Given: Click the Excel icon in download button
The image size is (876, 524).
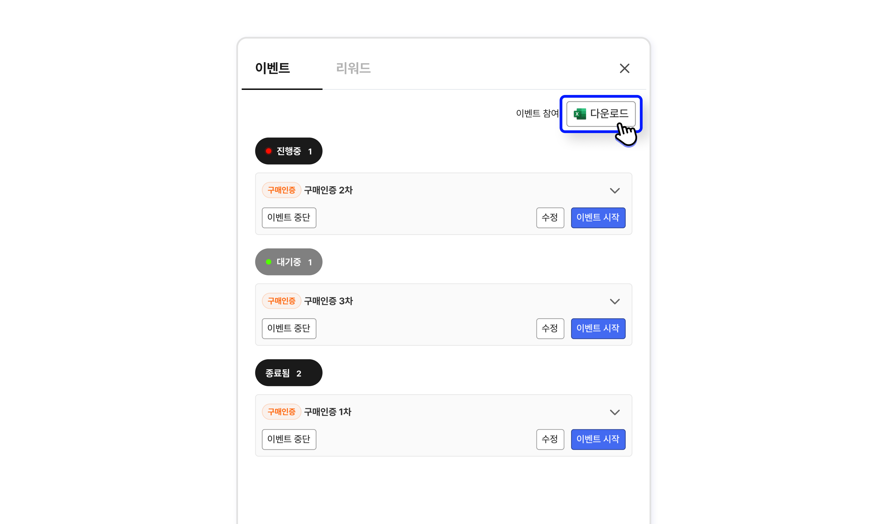Looking at the screenshot, I should [x=579, y=114].
